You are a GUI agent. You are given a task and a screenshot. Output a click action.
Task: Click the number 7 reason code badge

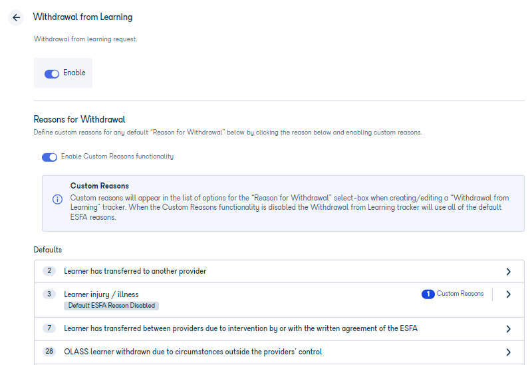(x=49, y=328)
